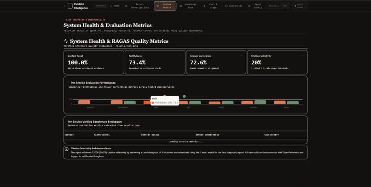371x187 pixels.
Task: Click the Answer Correctness 72.6% card
Action: tap(216, 62)
